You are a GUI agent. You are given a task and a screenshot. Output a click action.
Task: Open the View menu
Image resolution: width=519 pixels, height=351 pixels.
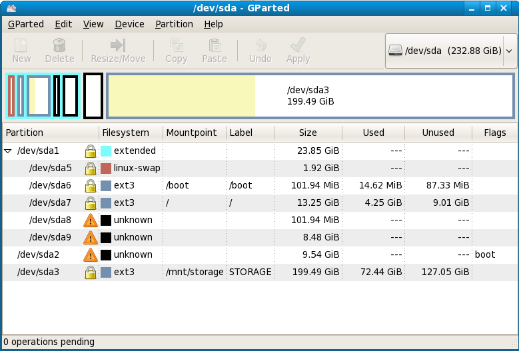(93, 24)
